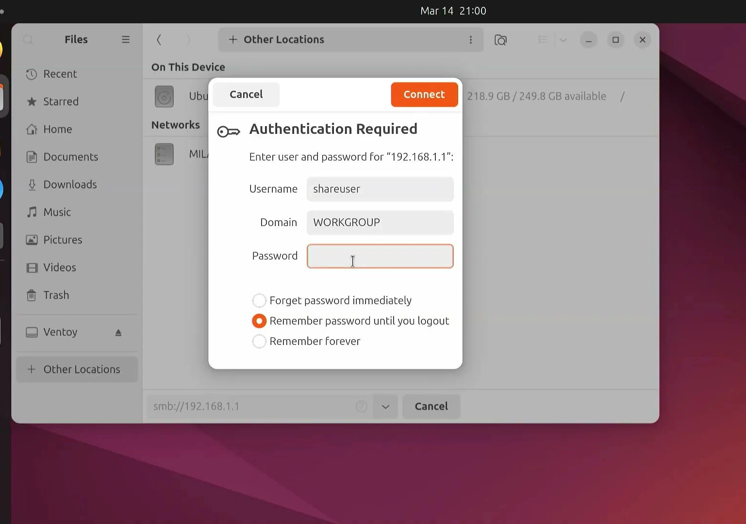Navigate back with the back arrow
Image resolution: width=746 pixels, height=524 pixels.
tap(159, 40)
